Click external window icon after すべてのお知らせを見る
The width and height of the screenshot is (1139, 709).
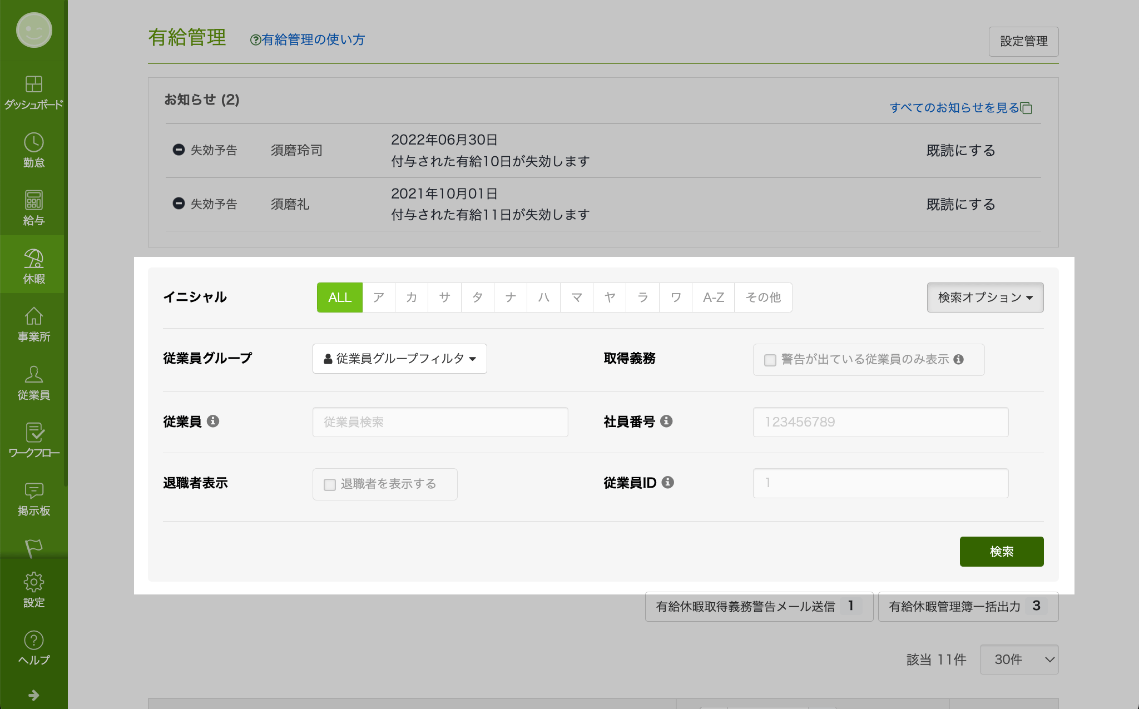[x=1027, y=108]
